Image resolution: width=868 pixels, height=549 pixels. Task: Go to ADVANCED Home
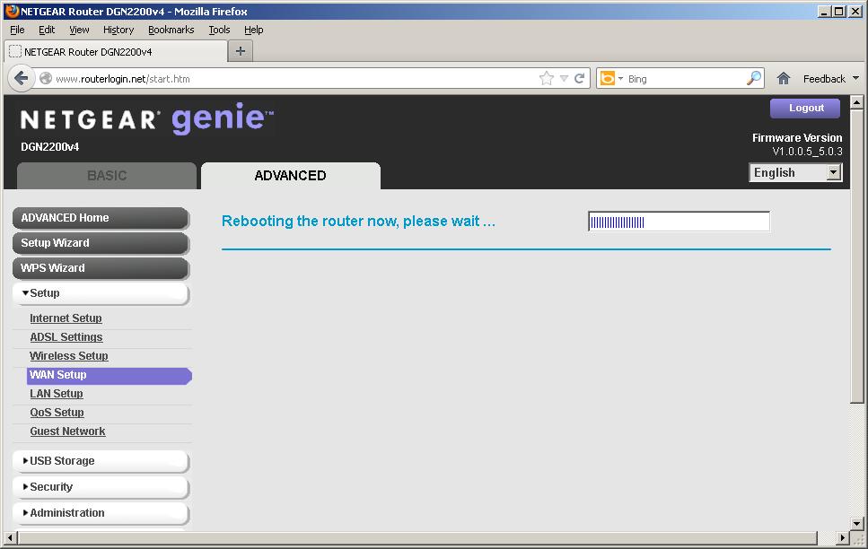[x=101, y=218]
